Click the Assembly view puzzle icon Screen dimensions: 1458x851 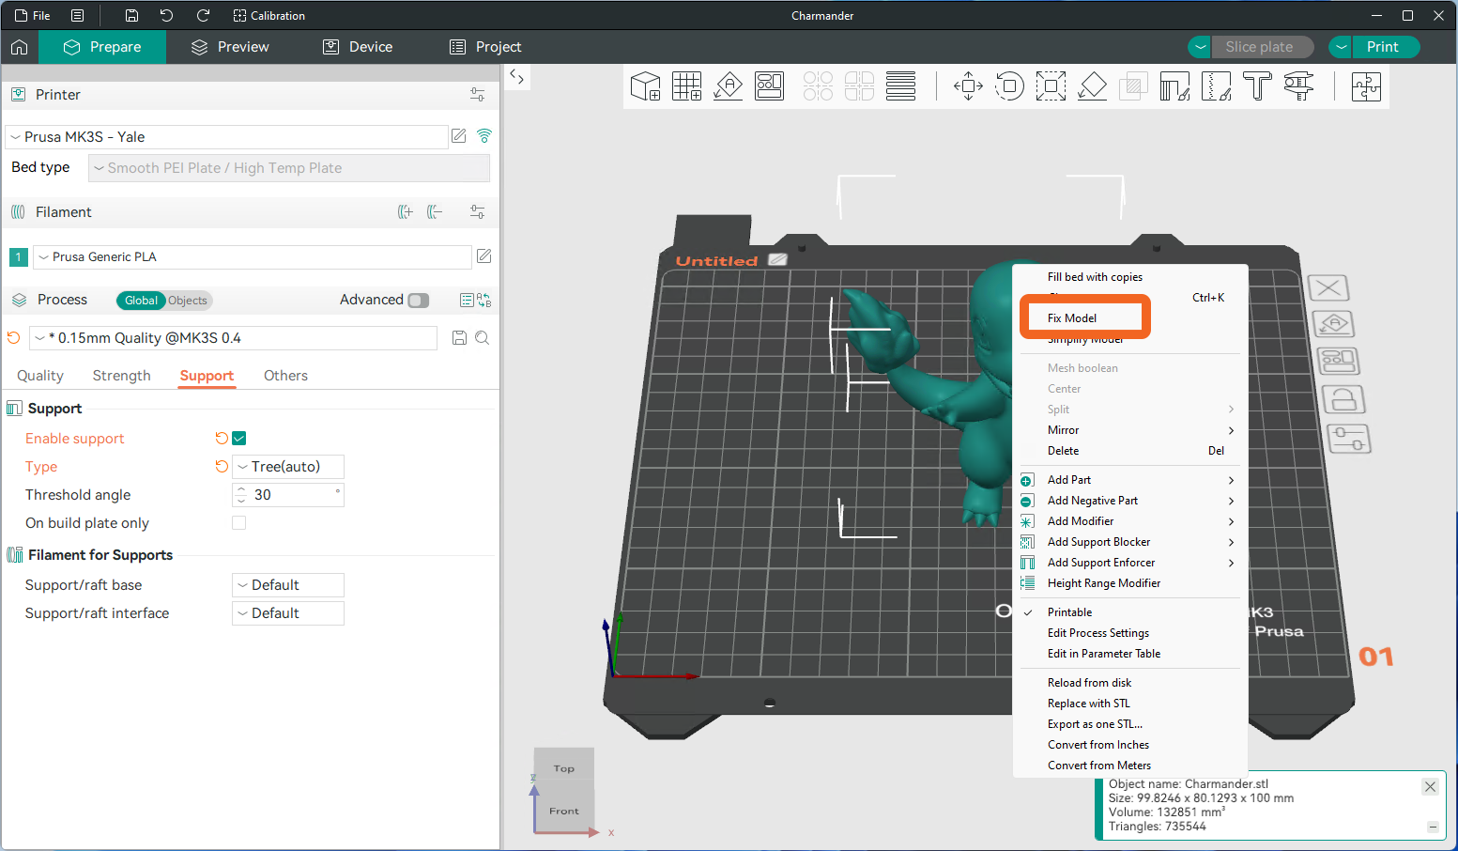pos(1366,86)
